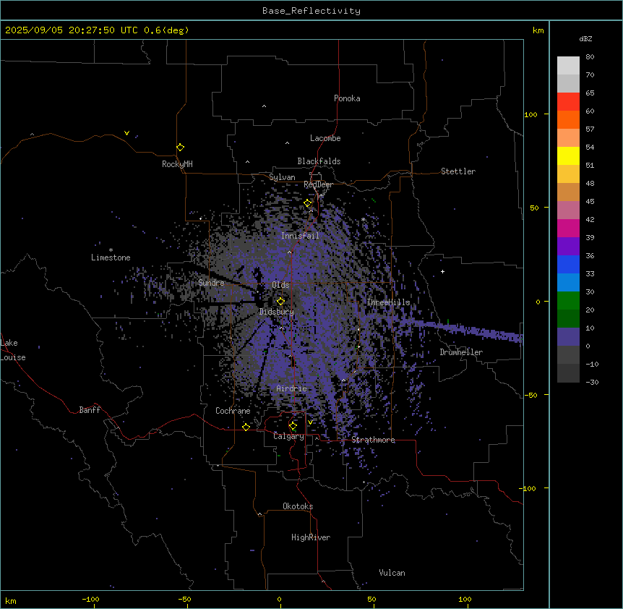This screenshot has width=623, height=609.
Task: Click the right axis 50 tick label
Action: tap(534, 208)
